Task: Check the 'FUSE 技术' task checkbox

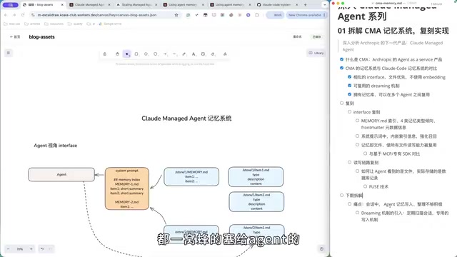Action: coord(365,186)
